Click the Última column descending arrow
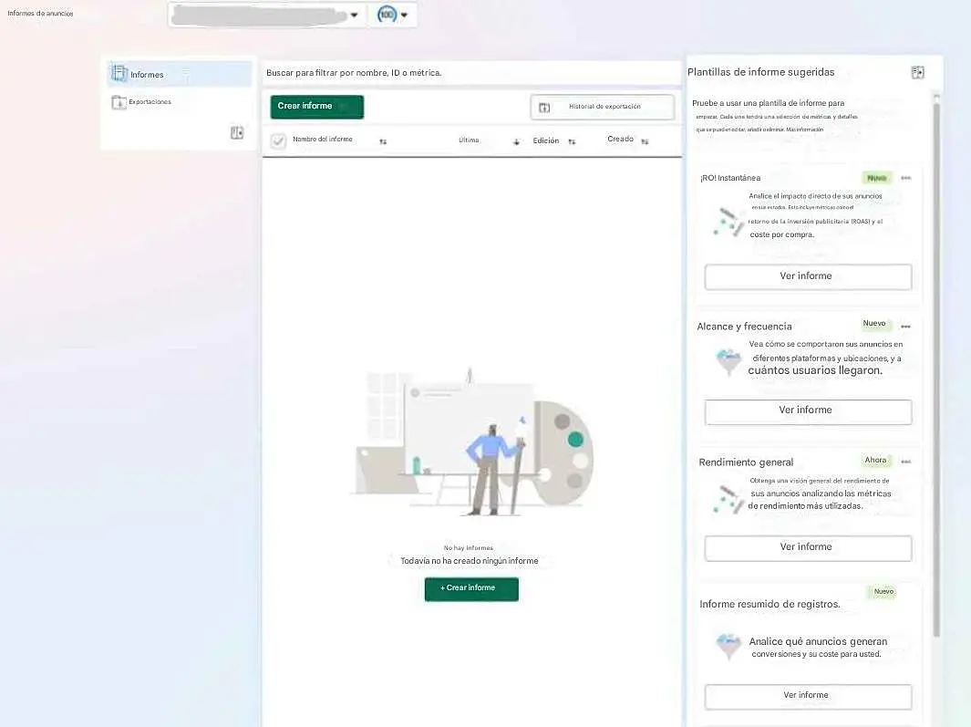The width and height of the screenshot is (971, 727). tap(516, 141)
